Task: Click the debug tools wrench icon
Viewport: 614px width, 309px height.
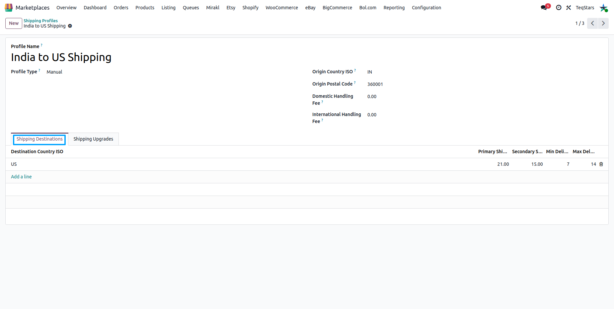Action: [x=569, y=8]
